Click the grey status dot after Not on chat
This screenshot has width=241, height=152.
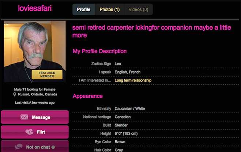tap(53, 147)
